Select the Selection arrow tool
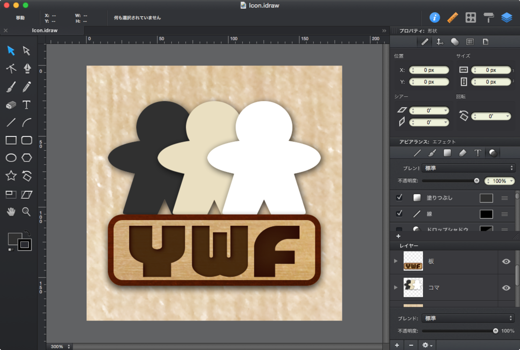The image size is (520, 350). click(x=11, y=51)
